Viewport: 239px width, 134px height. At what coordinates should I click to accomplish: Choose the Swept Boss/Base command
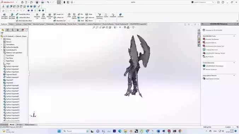23,14
